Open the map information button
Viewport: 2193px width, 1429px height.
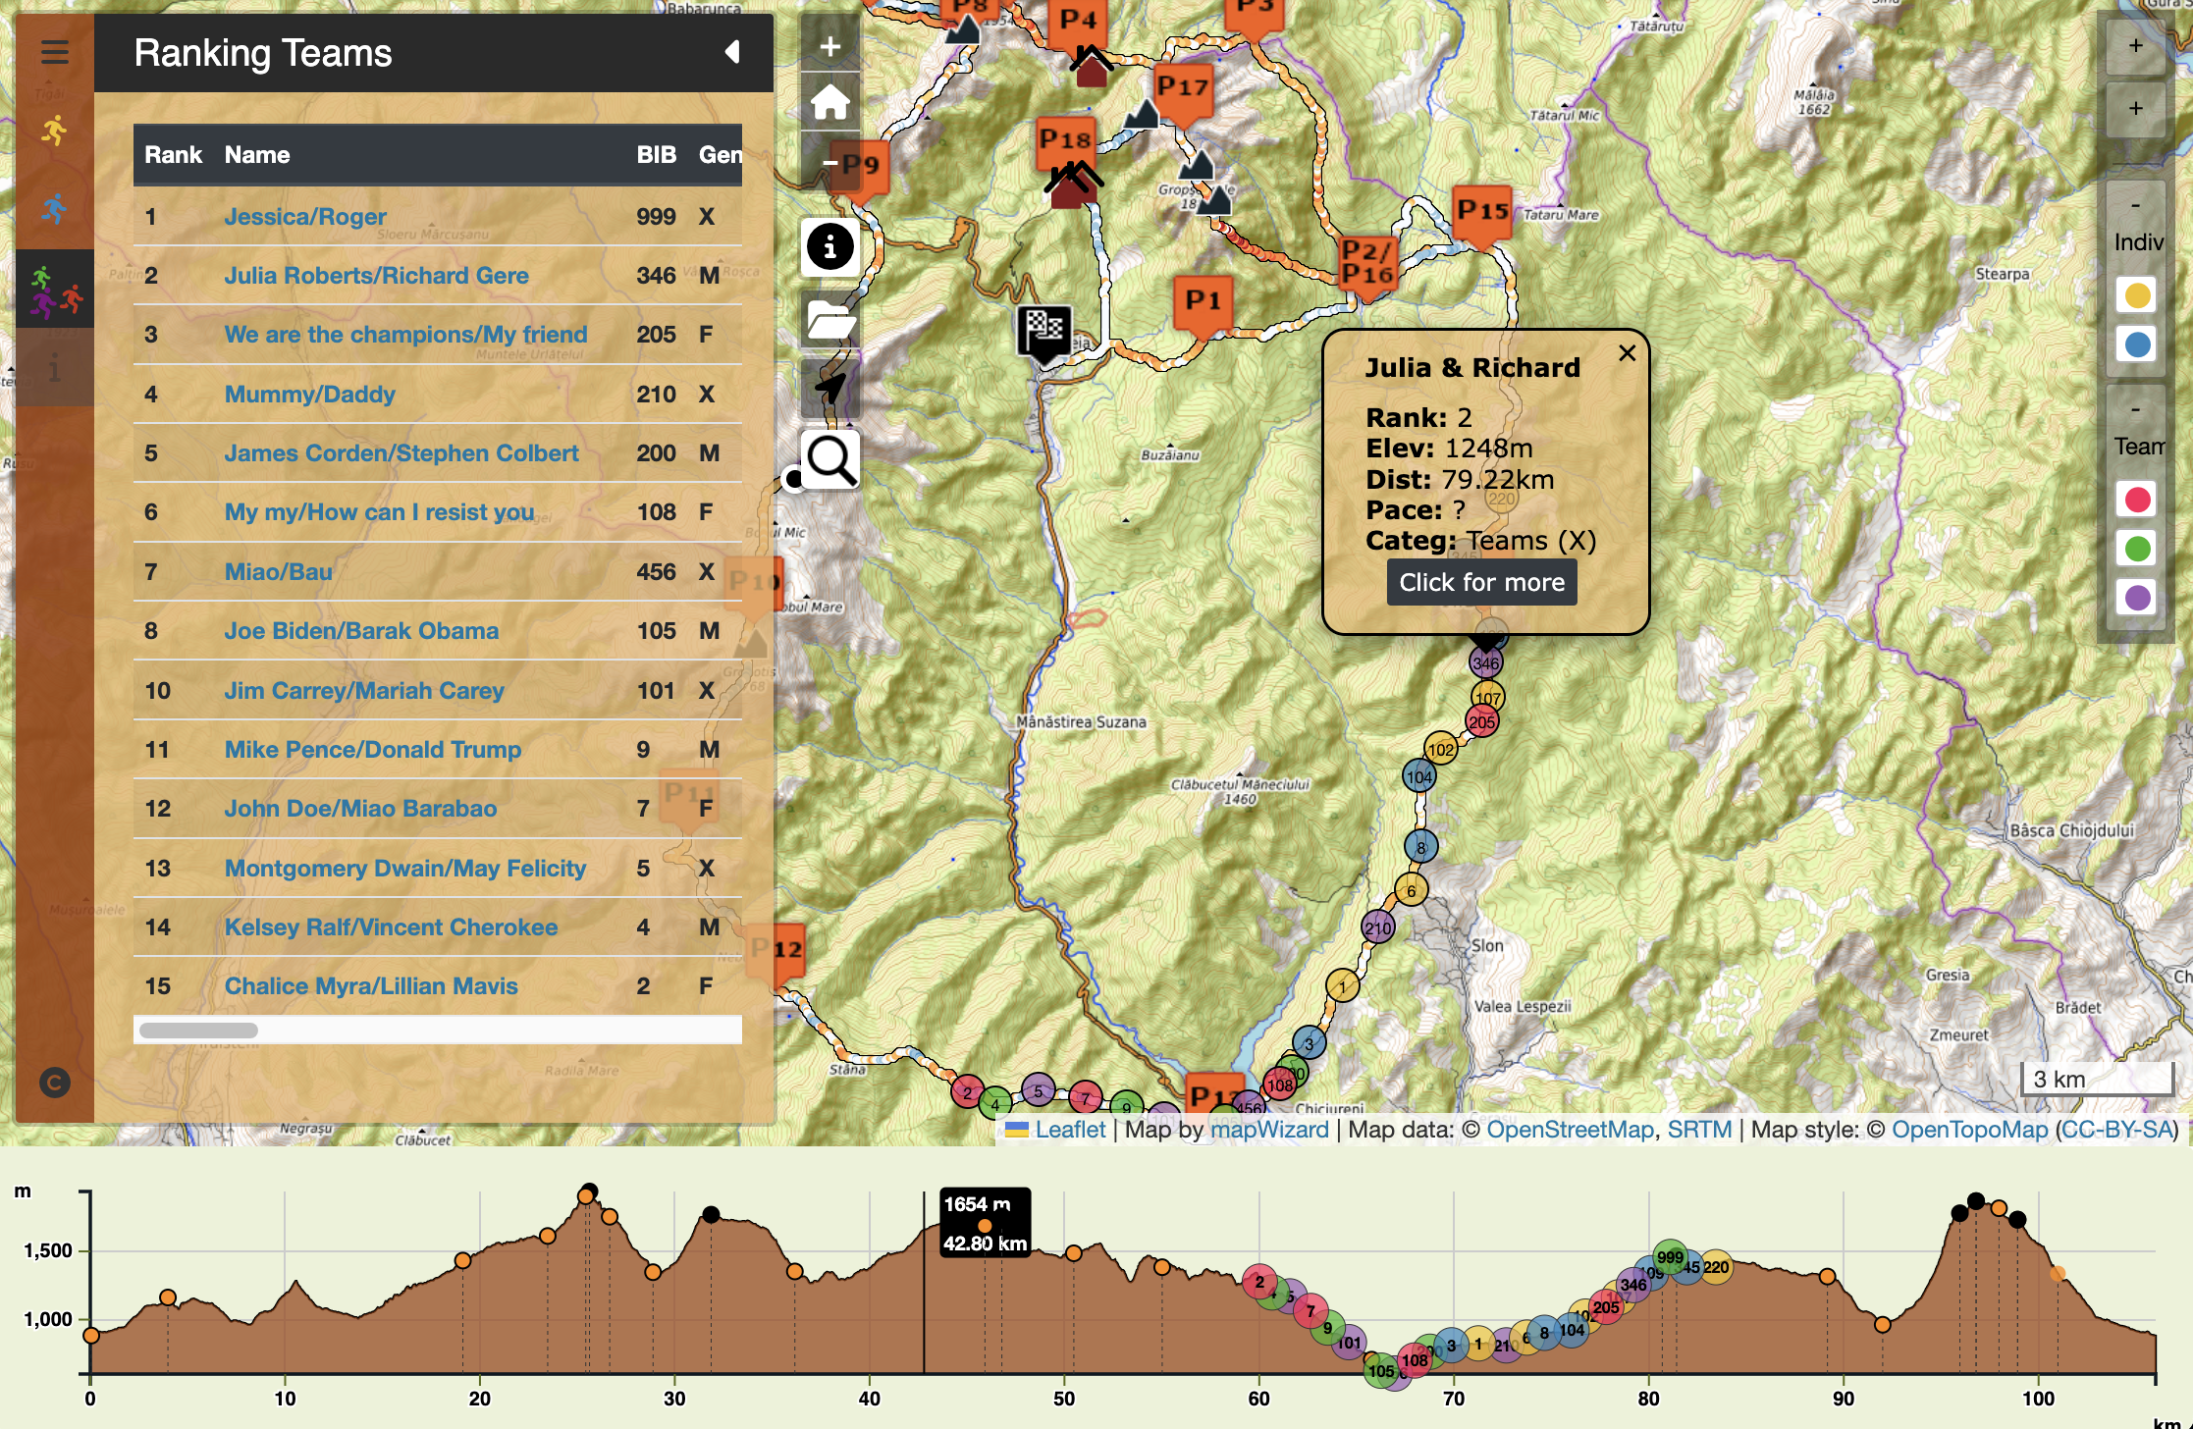[830, 246]
